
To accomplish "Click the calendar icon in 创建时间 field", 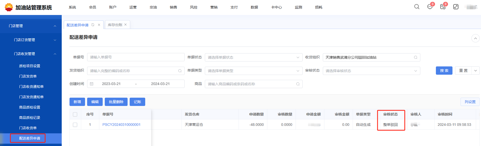I will (92, 84).
